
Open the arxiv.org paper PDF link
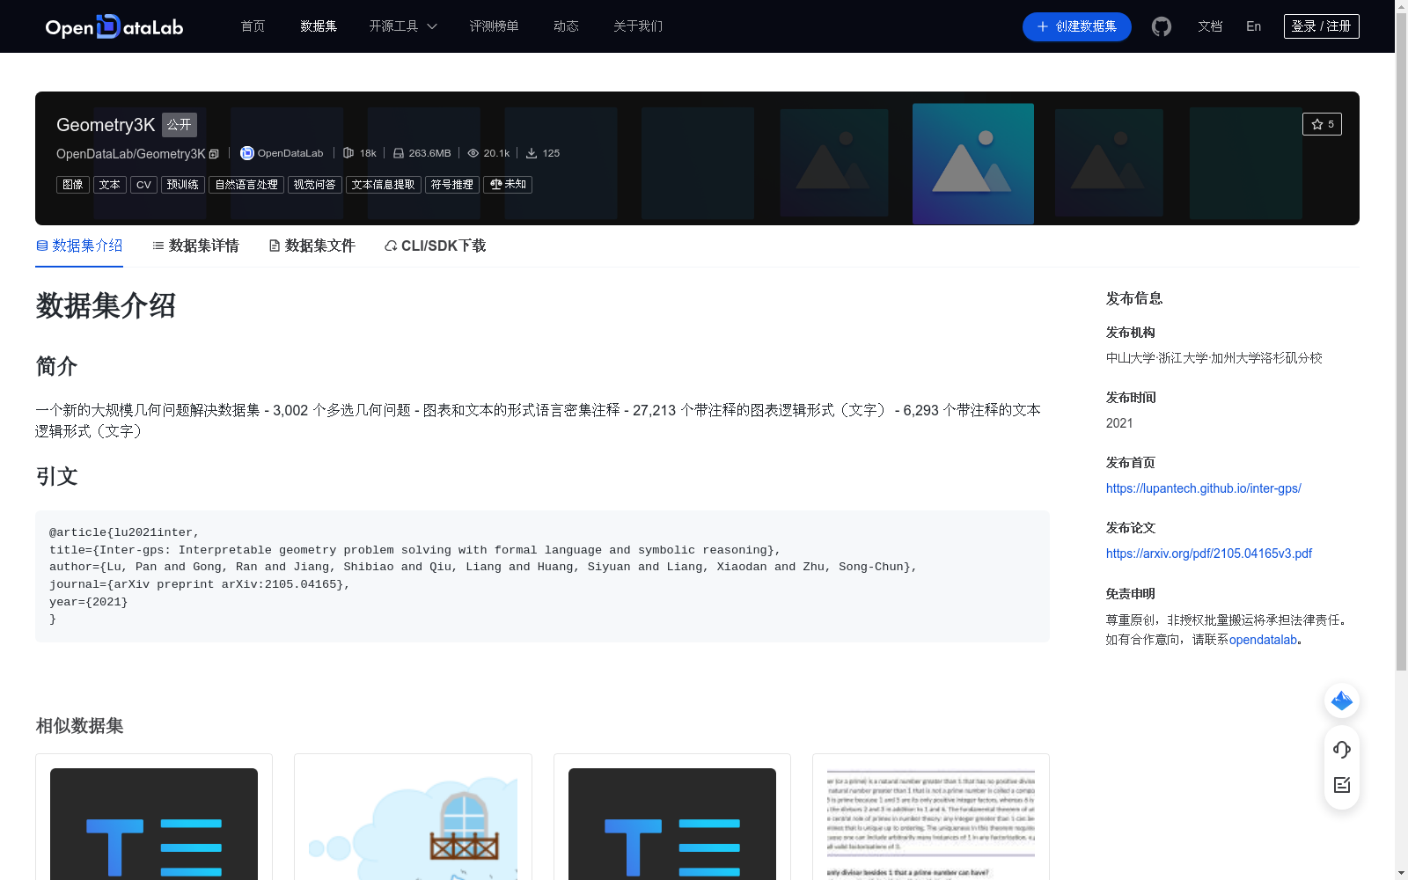[x=1208, y=554]
